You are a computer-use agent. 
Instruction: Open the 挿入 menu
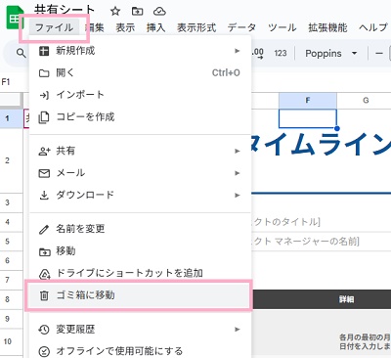(x=155, y=27)
